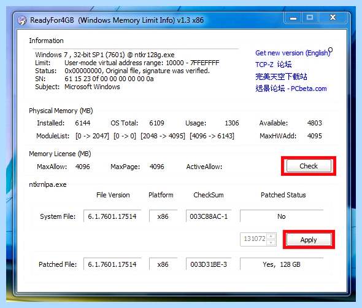Decrease the 131072 value with down arrow
This screenshot has height=308, width=362.
[271, 242]
